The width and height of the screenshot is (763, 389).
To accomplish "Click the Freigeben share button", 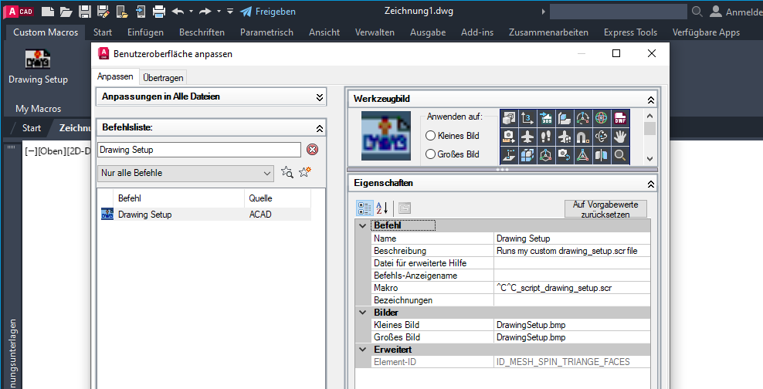I will tap(268, 11).
